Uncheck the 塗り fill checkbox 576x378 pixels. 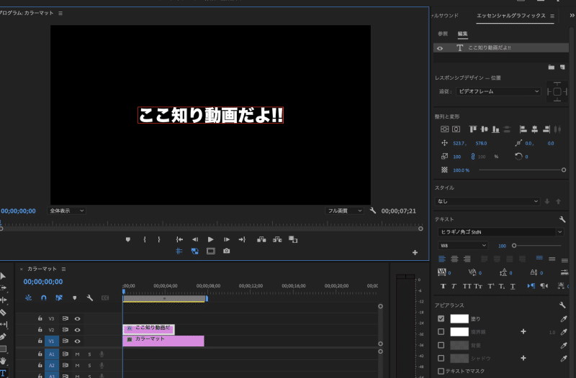click(x=441, y=318)
